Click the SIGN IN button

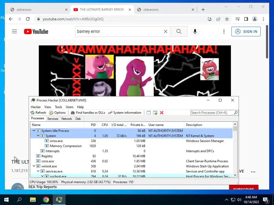[x=246, y=31]
